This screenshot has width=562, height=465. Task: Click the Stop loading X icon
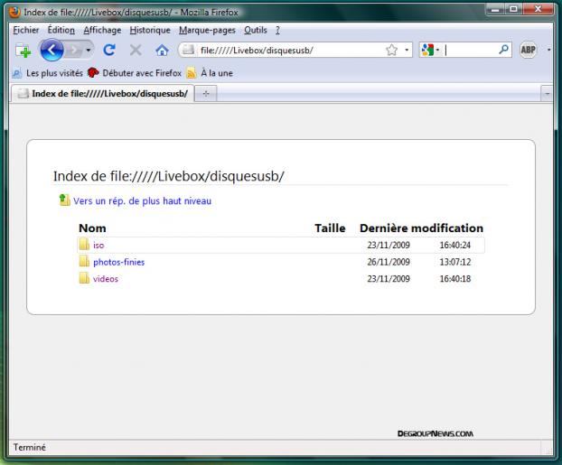click(x=136, y=51)
